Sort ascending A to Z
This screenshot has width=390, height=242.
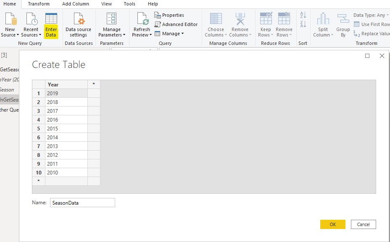303,15
